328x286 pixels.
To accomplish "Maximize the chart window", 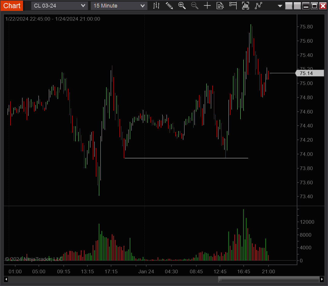I will pyautogui.click(x=314, y=6).
